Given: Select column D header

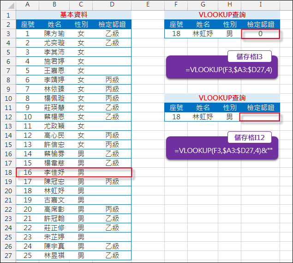Looking at the screenshot, I should (112, 5).
